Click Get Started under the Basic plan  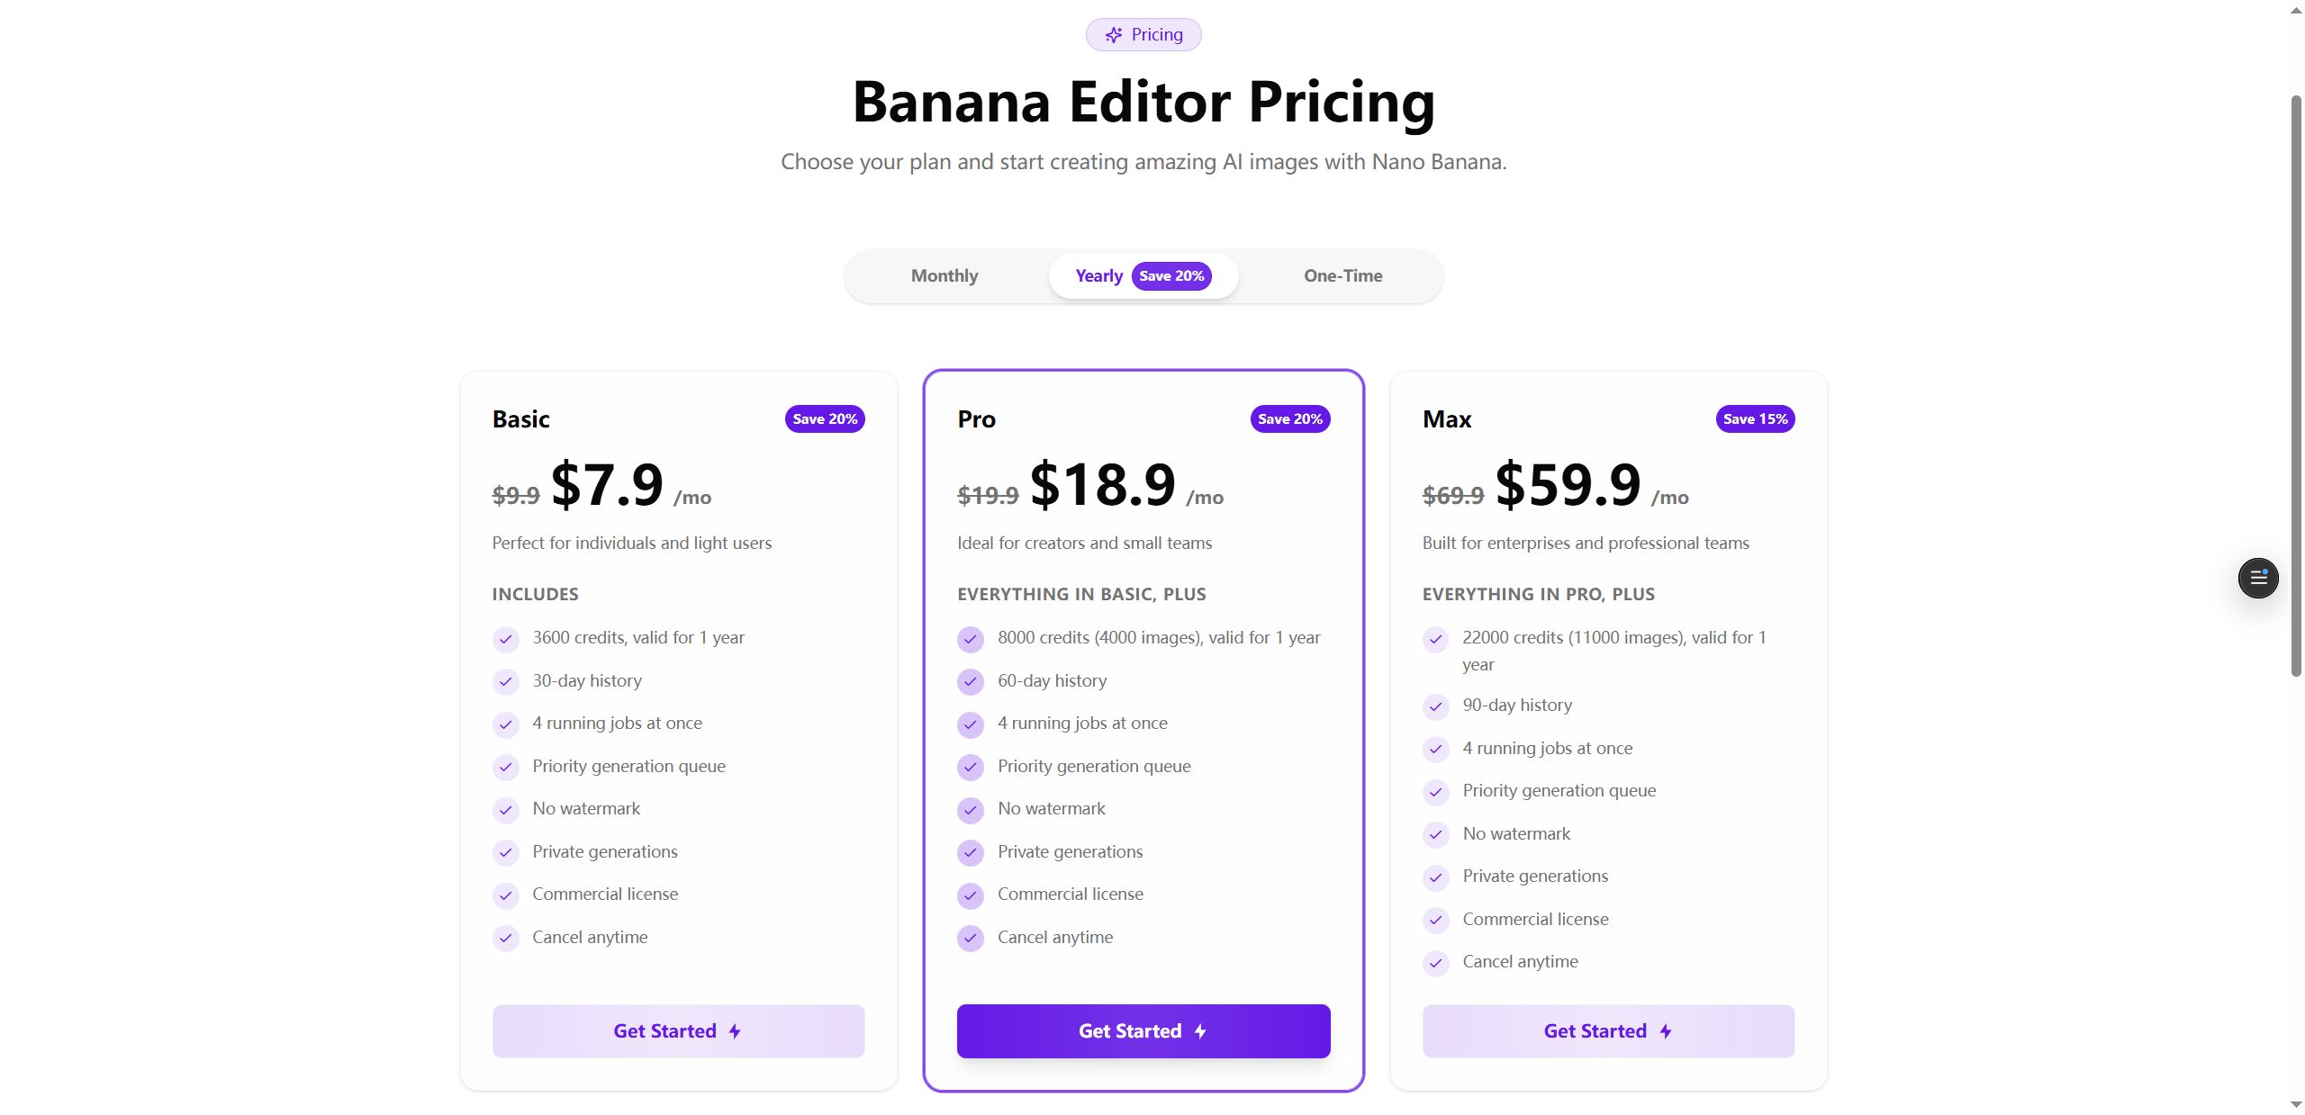(x=677, y=1031)
